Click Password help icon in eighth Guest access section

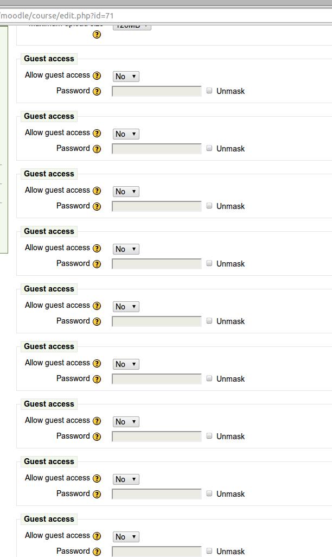(x=97, y=494)
